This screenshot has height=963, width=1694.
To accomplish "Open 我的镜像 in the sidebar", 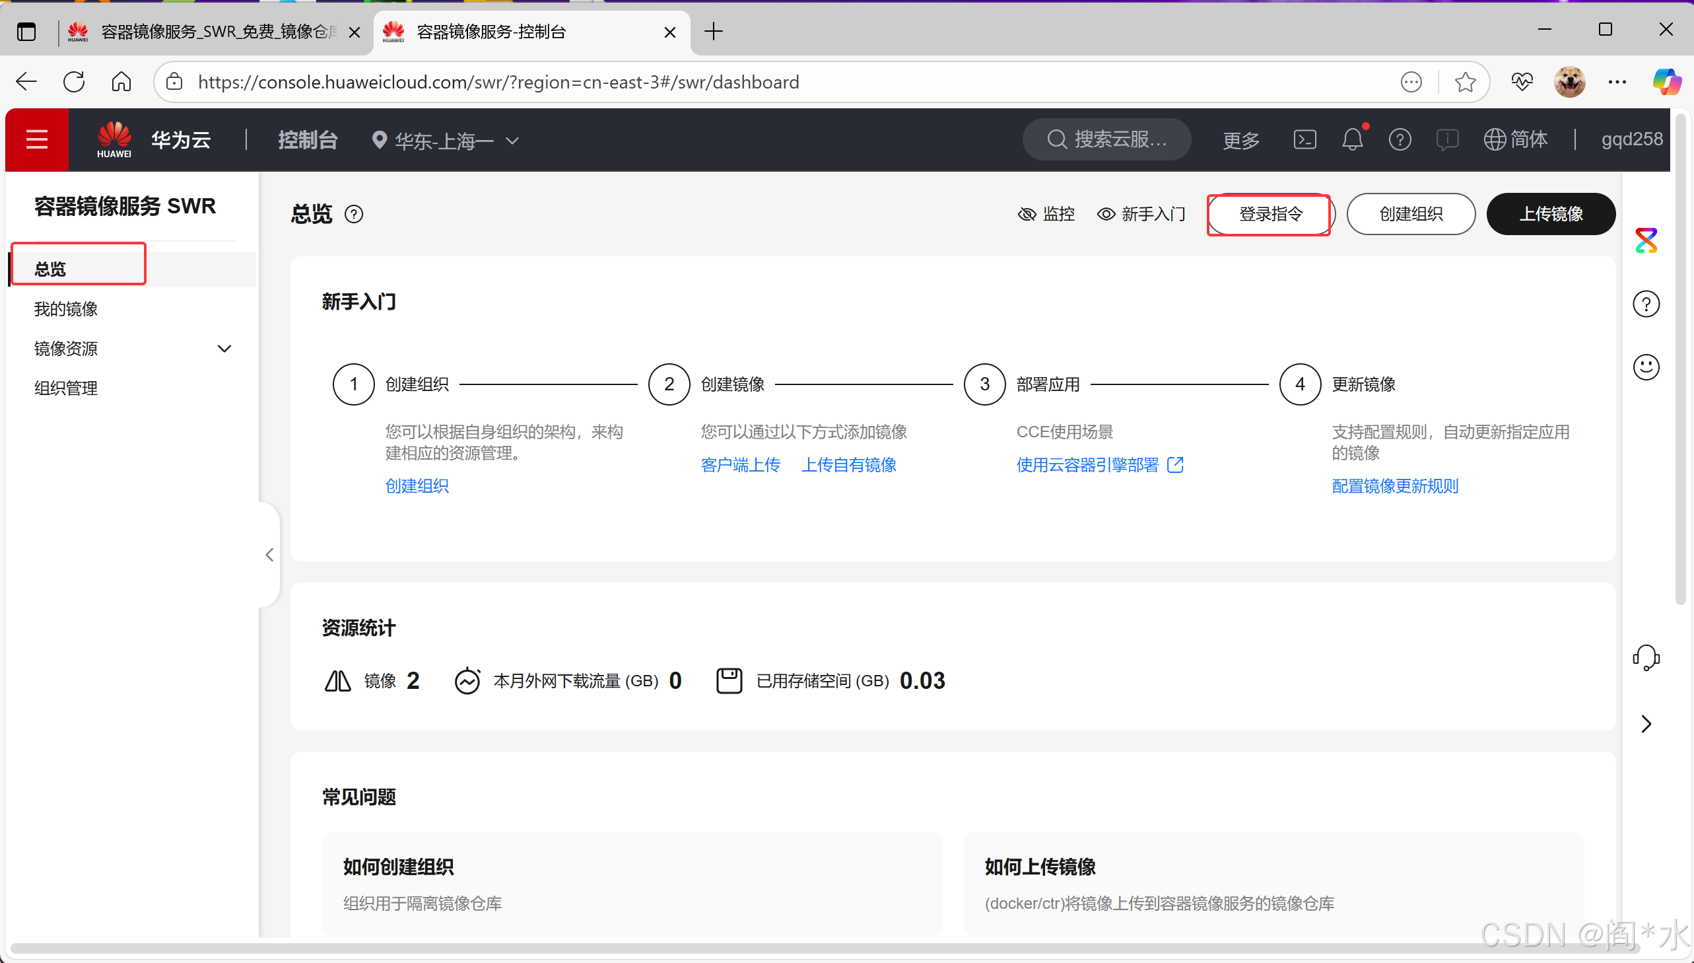I will (66, 309).
